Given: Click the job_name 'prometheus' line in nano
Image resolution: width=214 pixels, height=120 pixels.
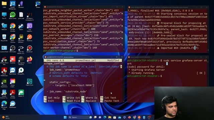Looking at the screenshot, I should [x=64, y=70].
